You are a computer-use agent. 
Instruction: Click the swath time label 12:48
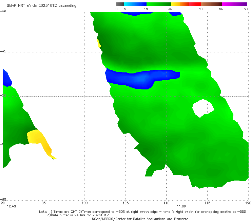[x=12, y=206]
